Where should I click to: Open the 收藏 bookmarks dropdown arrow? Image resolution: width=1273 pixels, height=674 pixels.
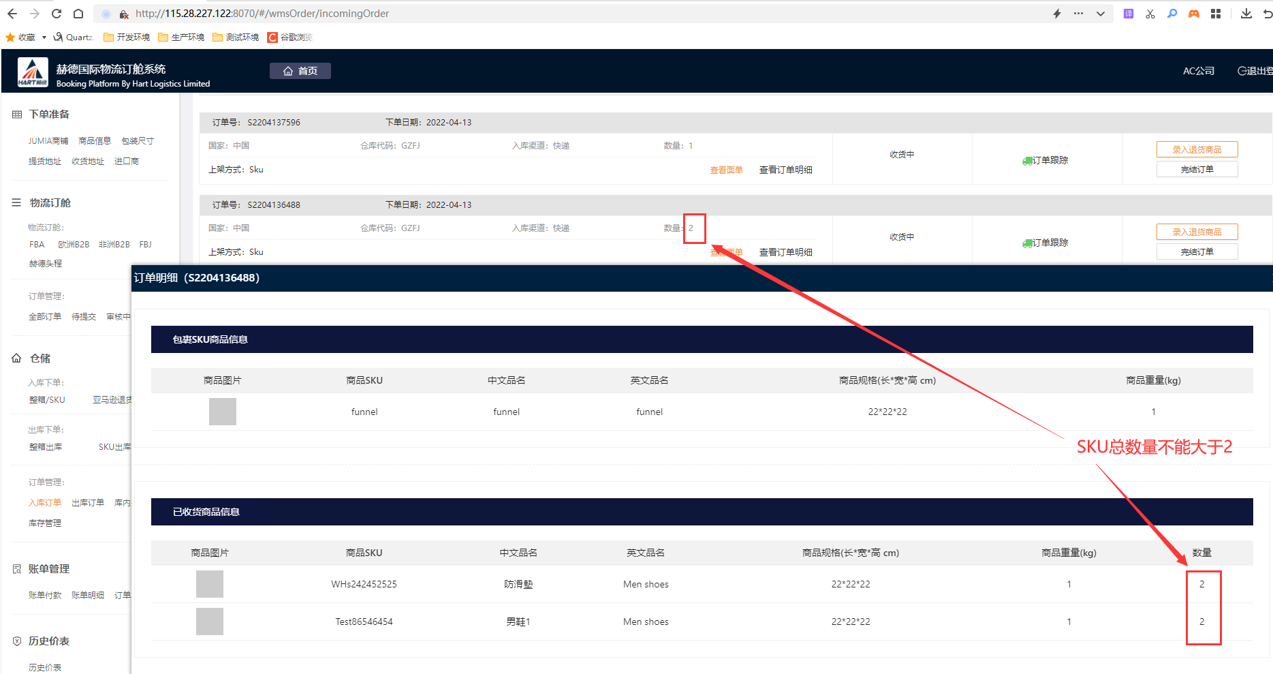(44, 37)
